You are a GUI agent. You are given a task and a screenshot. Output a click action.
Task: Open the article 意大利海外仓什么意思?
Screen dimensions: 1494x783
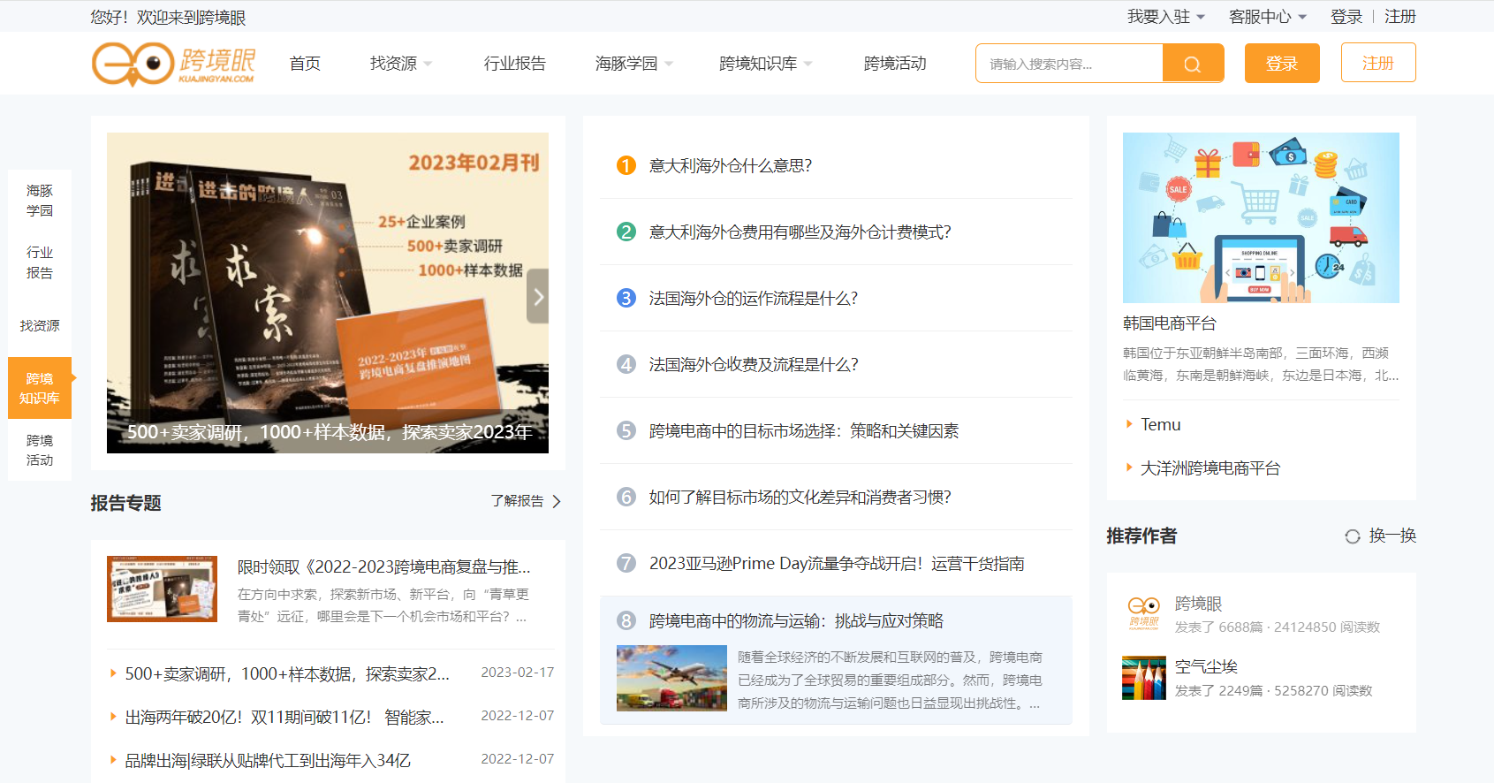tap(731, 165)
